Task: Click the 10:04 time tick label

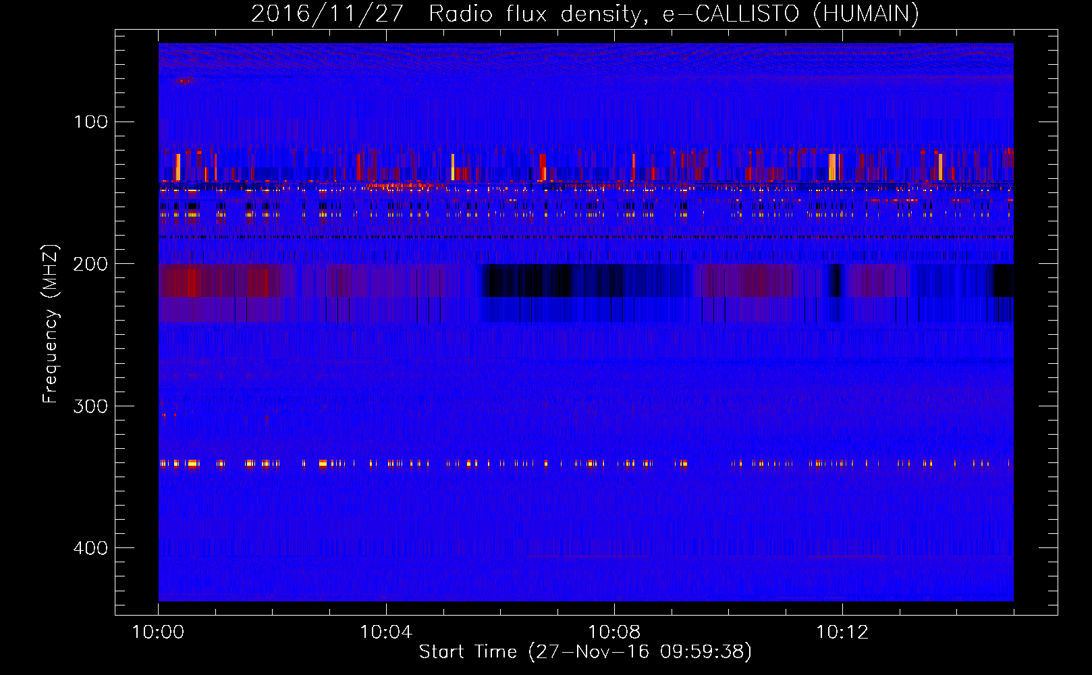Action: tap(386, 632)
